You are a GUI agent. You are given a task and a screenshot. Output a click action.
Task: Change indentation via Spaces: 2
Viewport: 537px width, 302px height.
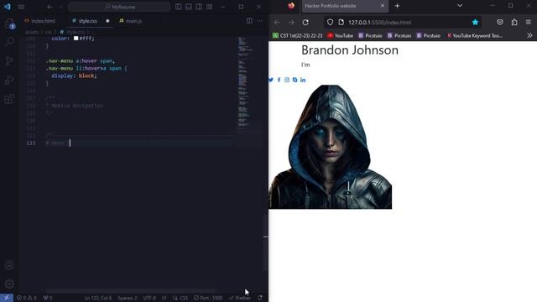(127, 298)
